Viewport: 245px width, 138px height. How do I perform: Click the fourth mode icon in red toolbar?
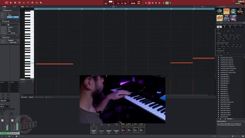[x=20, y=3]
